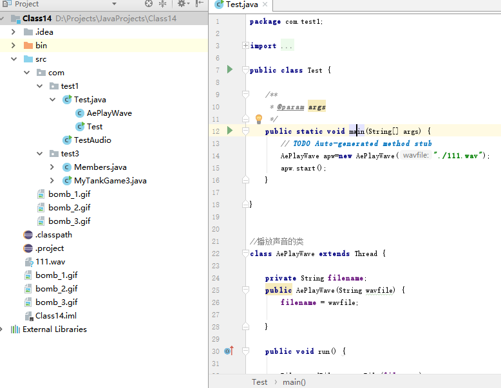Screen dimensions: 501x388
Task: Select the AePlayWave class in tree
Action: pyautogui.click(x=109, y=113)
